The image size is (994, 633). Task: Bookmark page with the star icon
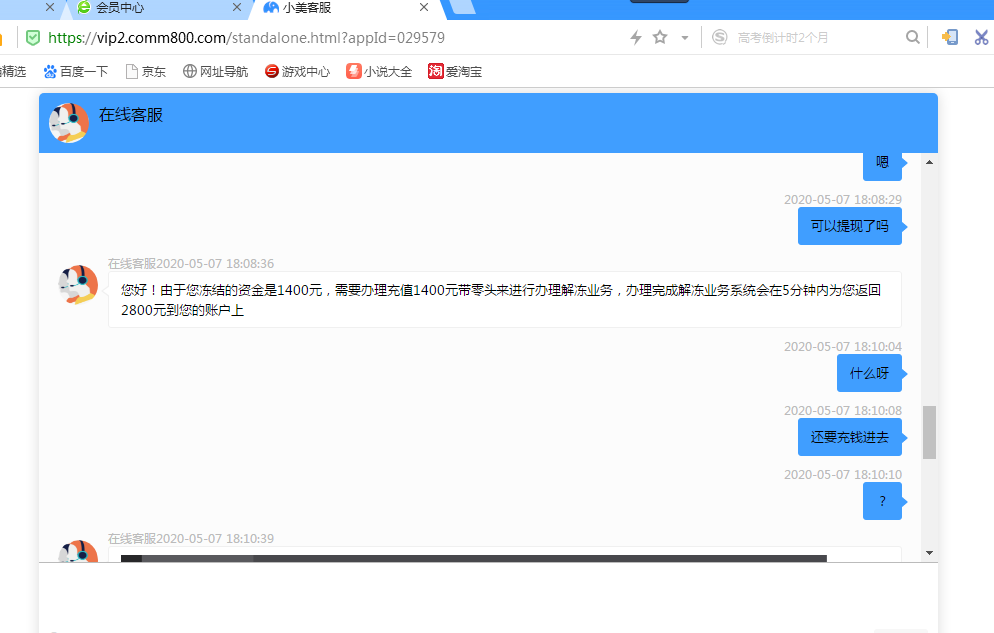[660, 38]
